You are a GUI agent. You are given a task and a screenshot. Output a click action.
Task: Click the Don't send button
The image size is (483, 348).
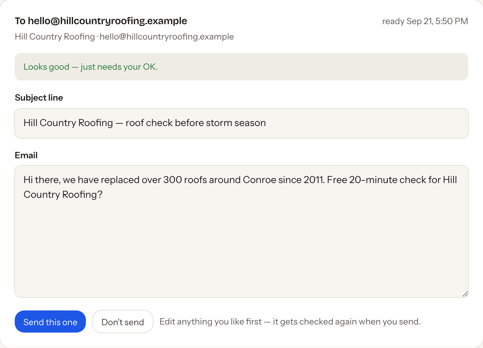[123, 322]
